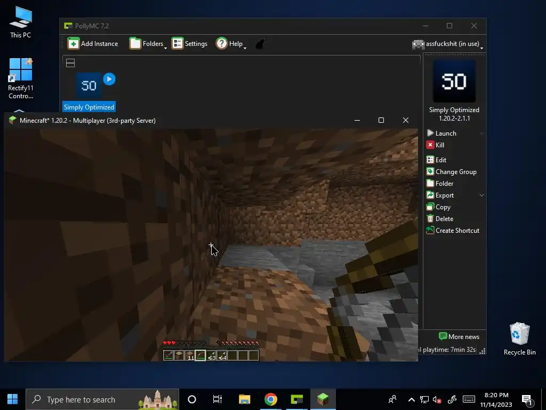Open the Recycle Bin
Image resolution: width=546 pixels, height=410 pixels.
coord(519,339)
